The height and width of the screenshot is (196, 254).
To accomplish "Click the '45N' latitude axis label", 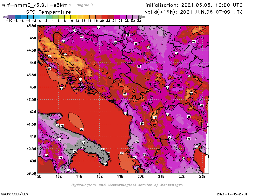I will (x=33, y=38).
